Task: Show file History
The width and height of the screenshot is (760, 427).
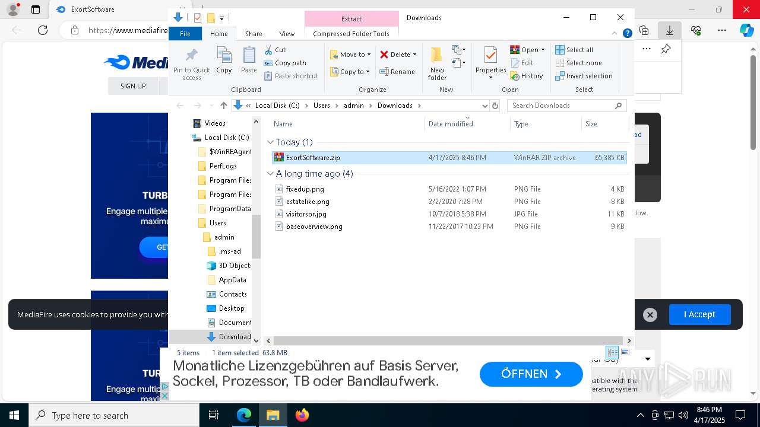Action: 527,76
